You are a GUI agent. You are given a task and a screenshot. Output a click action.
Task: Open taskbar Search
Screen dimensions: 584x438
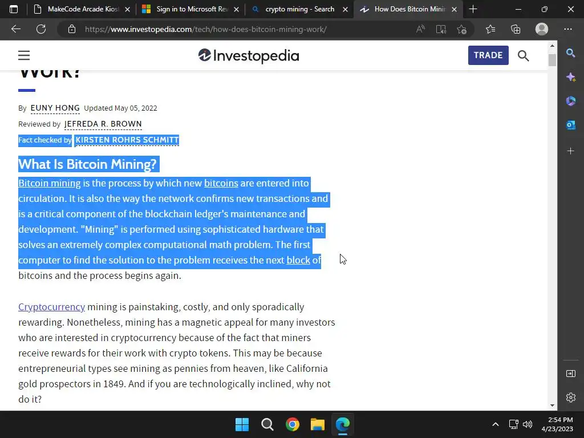click(x=267, y=424)
